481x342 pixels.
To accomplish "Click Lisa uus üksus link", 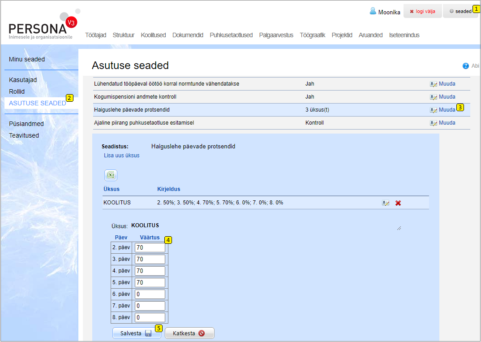I will (121, 156).
